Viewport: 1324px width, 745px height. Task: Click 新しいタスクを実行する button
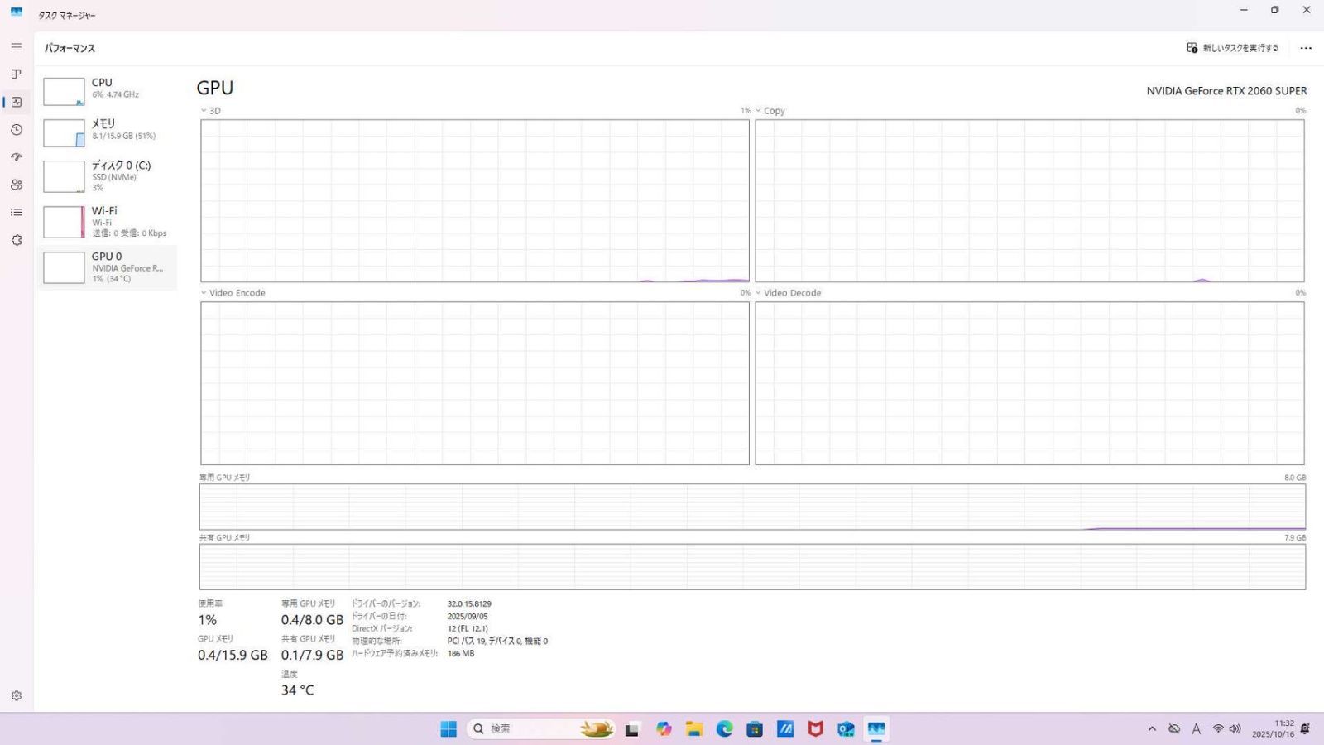(1232, 48)
